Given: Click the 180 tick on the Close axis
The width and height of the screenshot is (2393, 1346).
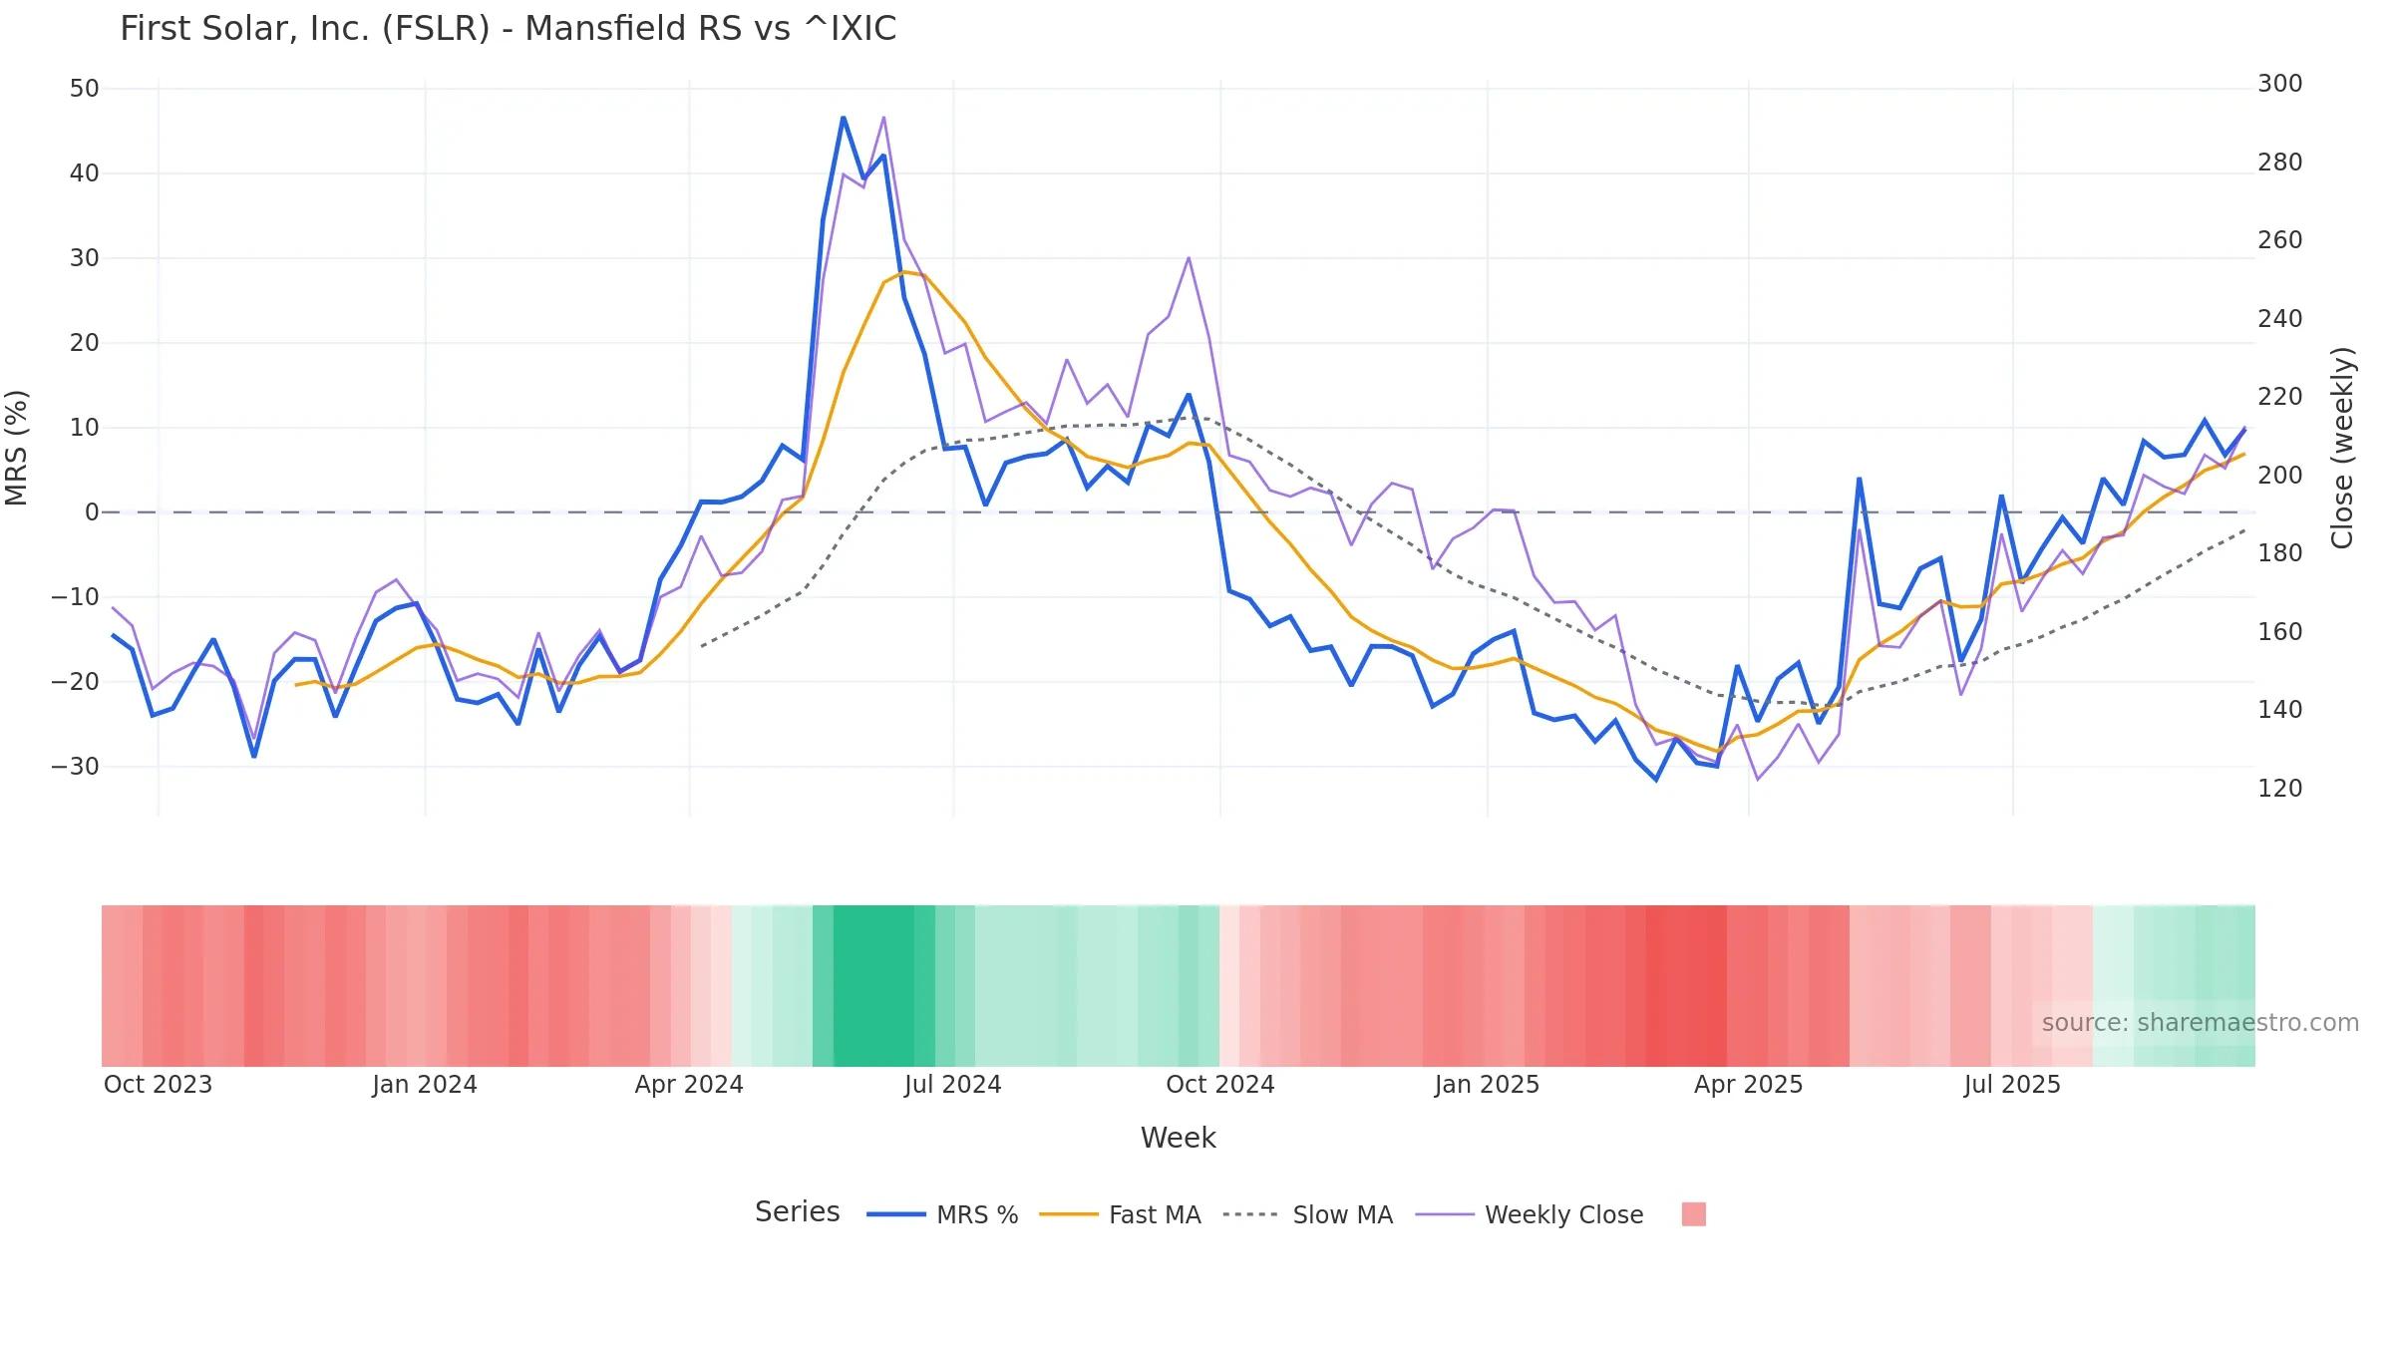Looking at the screenshot, I should [x=2280, y=553].
